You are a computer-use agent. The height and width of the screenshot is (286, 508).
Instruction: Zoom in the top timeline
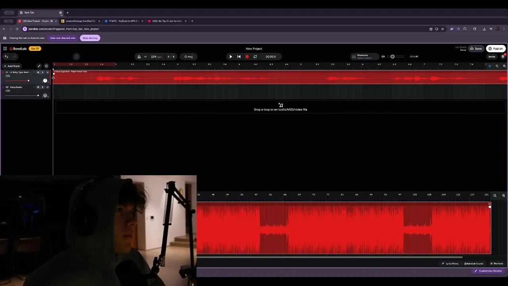504,66
